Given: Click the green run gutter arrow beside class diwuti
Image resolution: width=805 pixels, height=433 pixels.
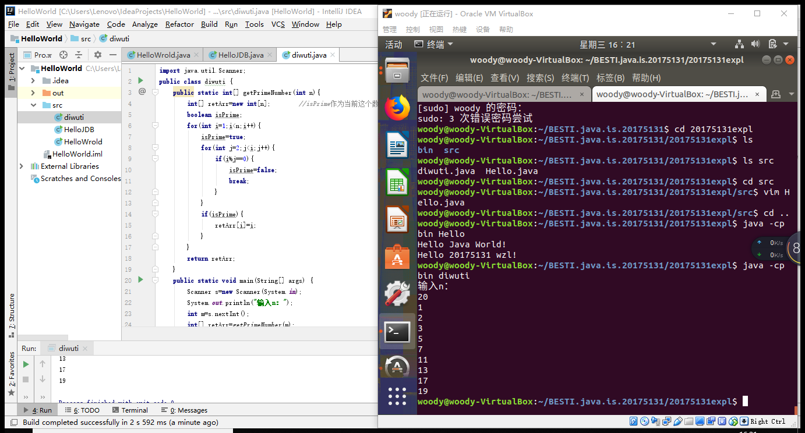Looking at the screenshot, I should click(140, 81).
